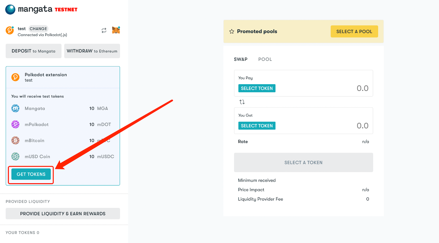The image size is (439, 243).
Task: Click the 'Price Impact' label
Action: coord(251,190)
